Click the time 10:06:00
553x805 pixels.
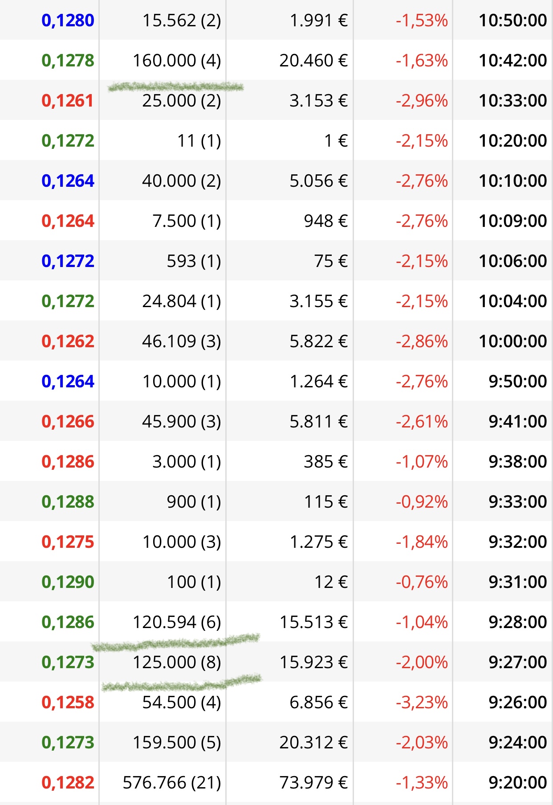coord(512,261)
